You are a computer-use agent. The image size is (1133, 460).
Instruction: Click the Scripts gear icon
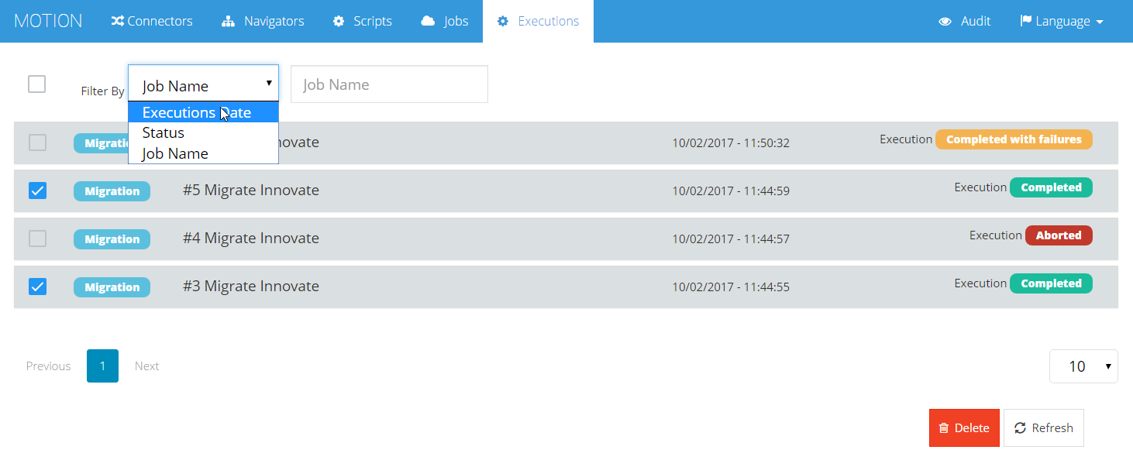click(x=339, y=21)
